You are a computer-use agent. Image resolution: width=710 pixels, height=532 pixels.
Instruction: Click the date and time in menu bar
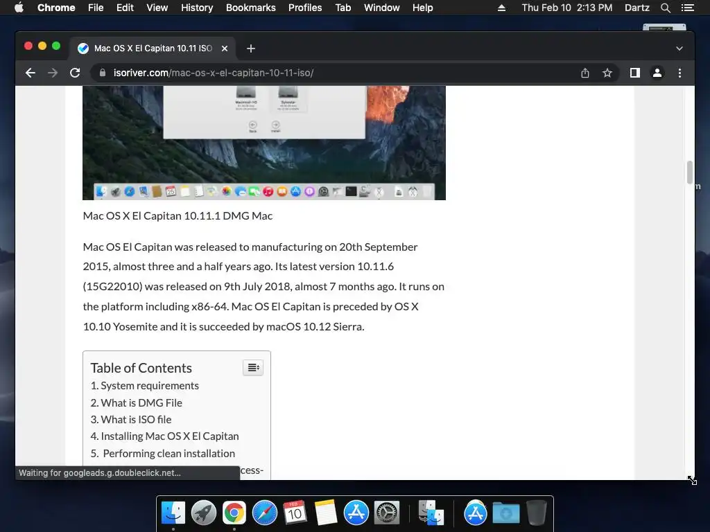[567, 8]
